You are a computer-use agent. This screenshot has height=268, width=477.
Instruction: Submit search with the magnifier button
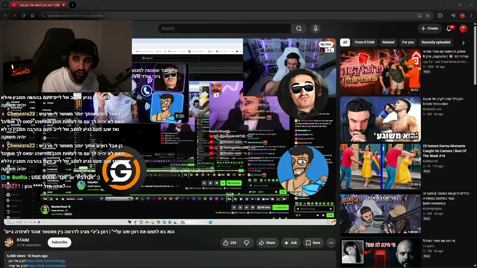tap(299, 28)
